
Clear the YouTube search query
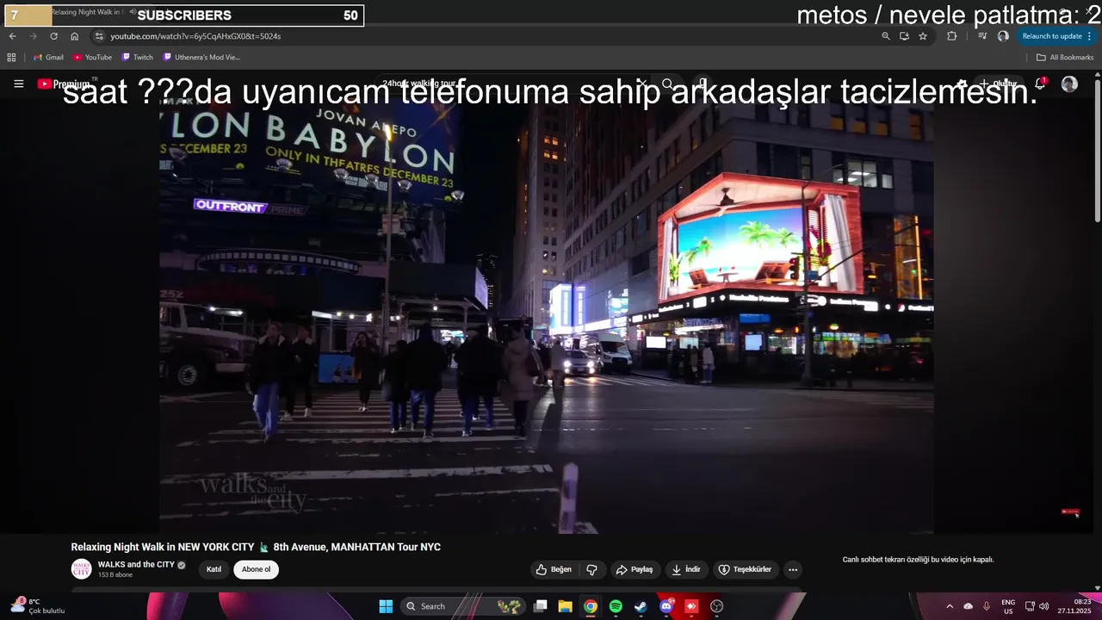(641, 84)
